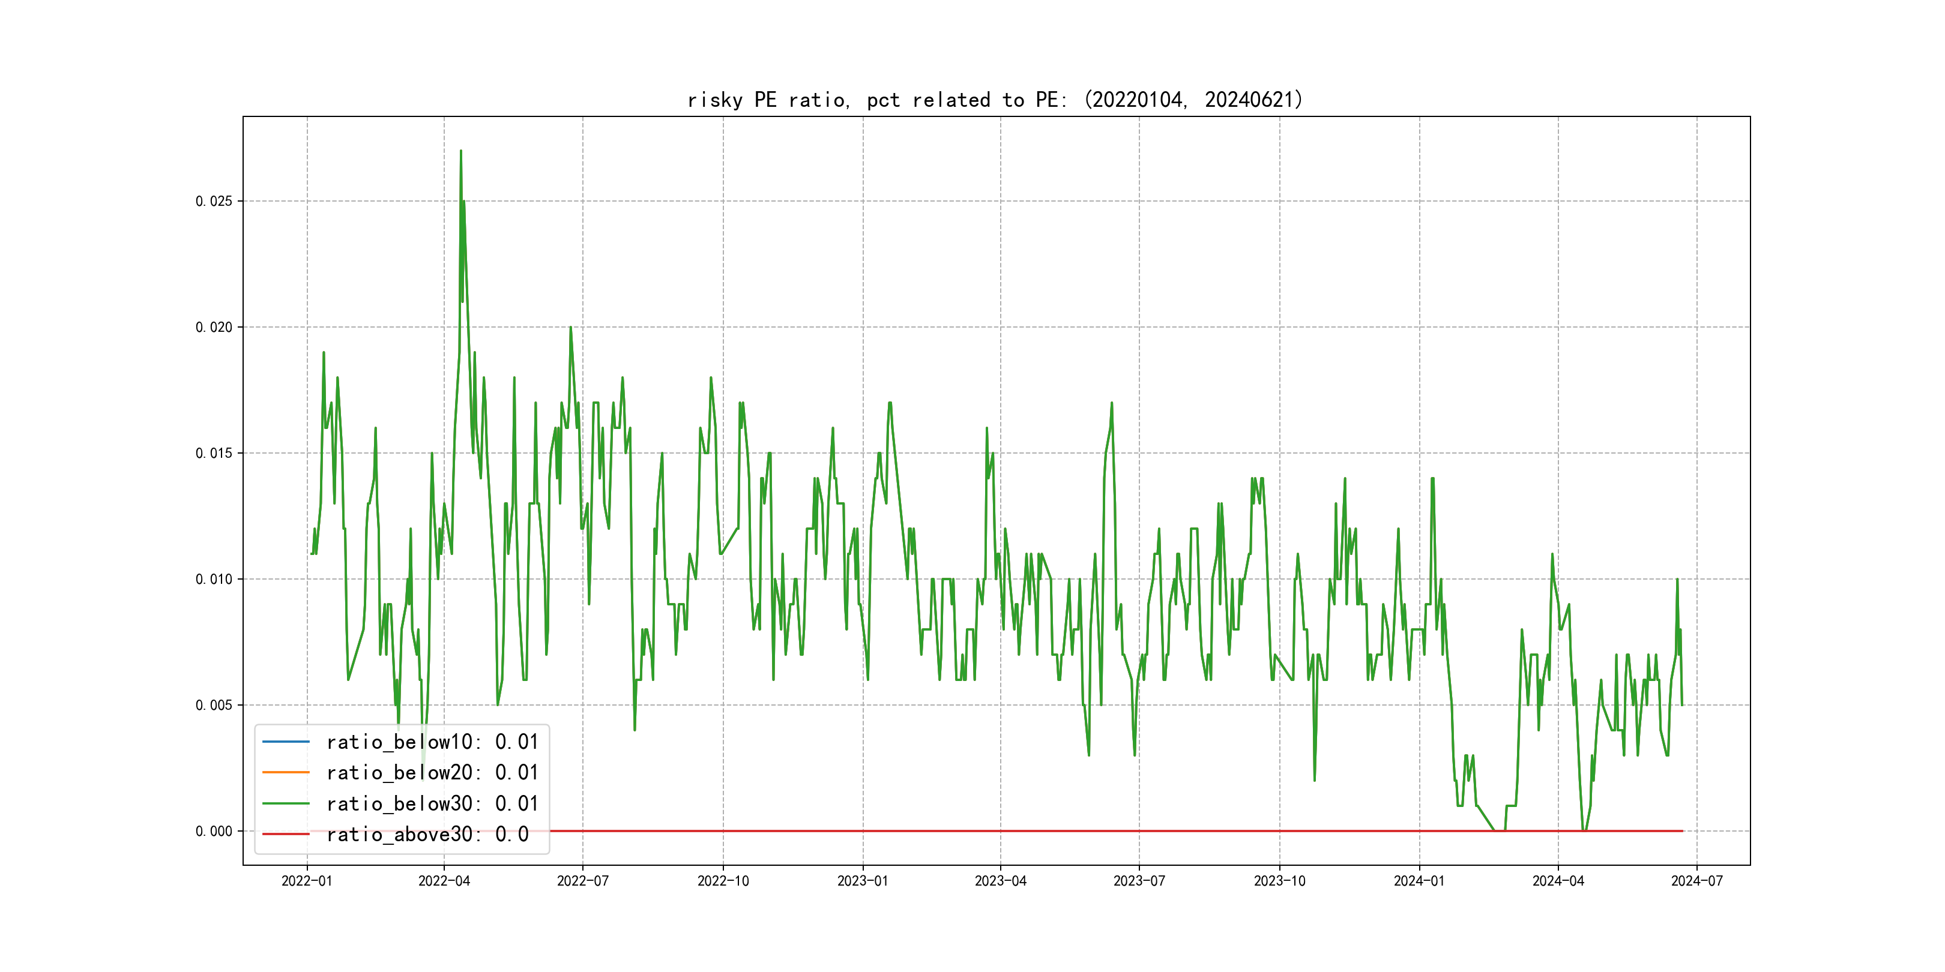1945x972 pixels.
Task: Click the blue ratio_below10 legend line
Action: 285,742
